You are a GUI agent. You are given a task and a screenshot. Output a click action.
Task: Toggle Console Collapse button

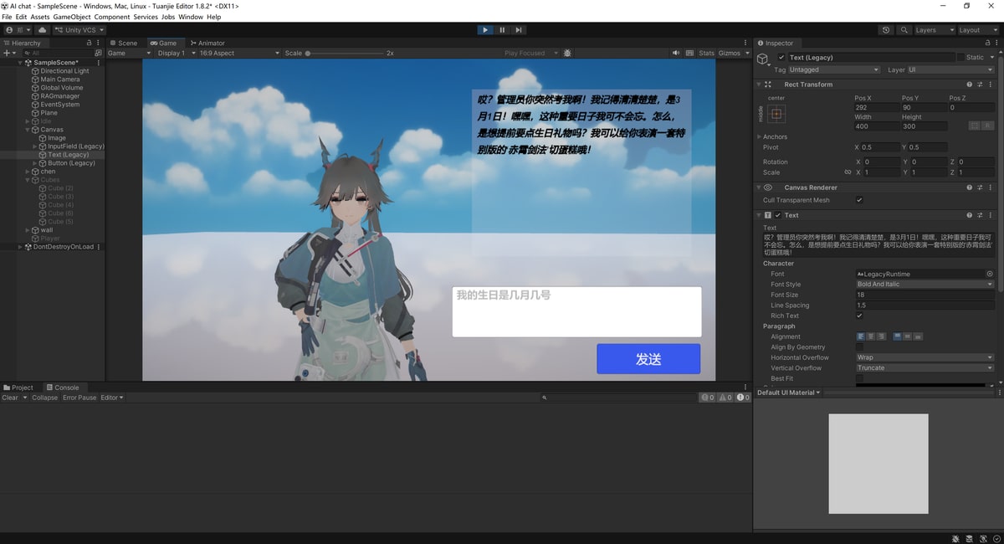[x=45, y=398]
